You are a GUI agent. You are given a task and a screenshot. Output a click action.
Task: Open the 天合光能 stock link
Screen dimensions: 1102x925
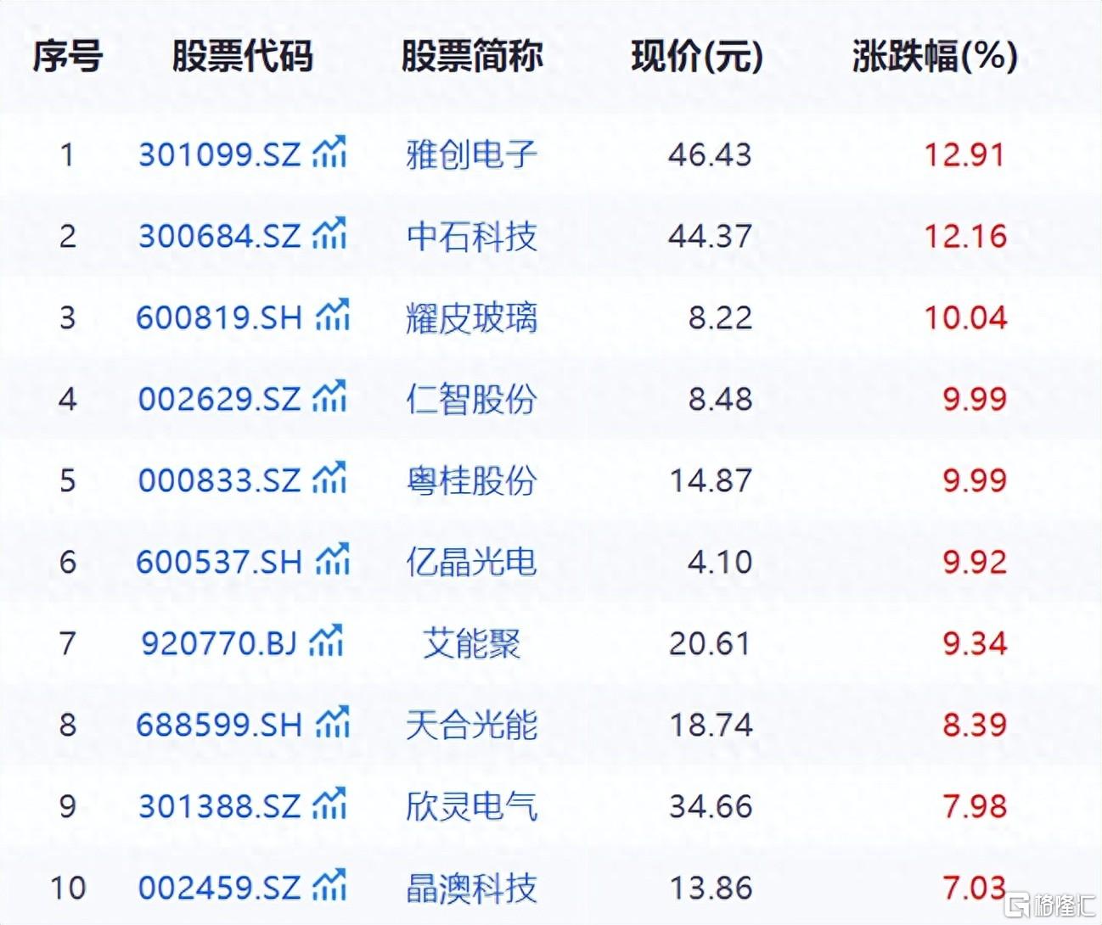pos(471,725)
